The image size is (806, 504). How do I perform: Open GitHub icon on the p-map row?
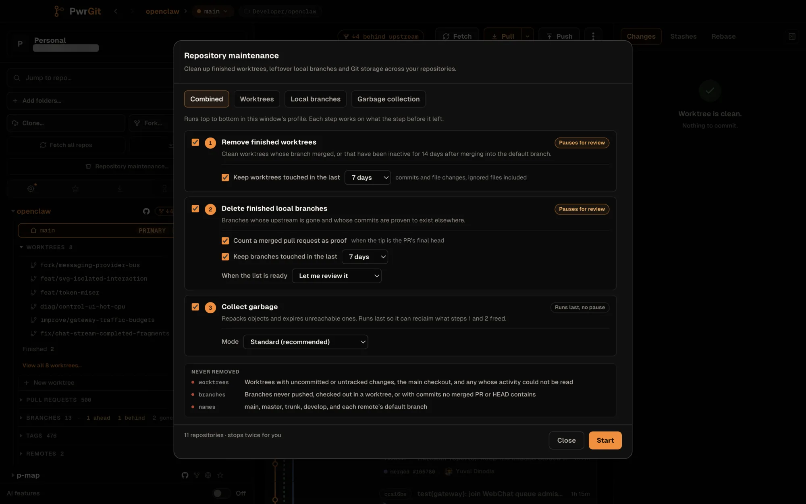[185, 475]
